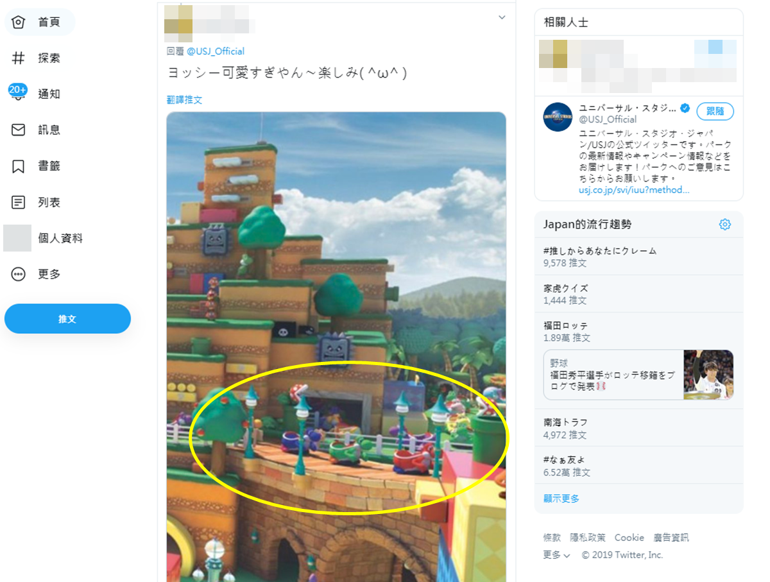The width and height of the screenshot is (770, 582).
Task: Open 條款 footer link
Action: pos(552,538)
